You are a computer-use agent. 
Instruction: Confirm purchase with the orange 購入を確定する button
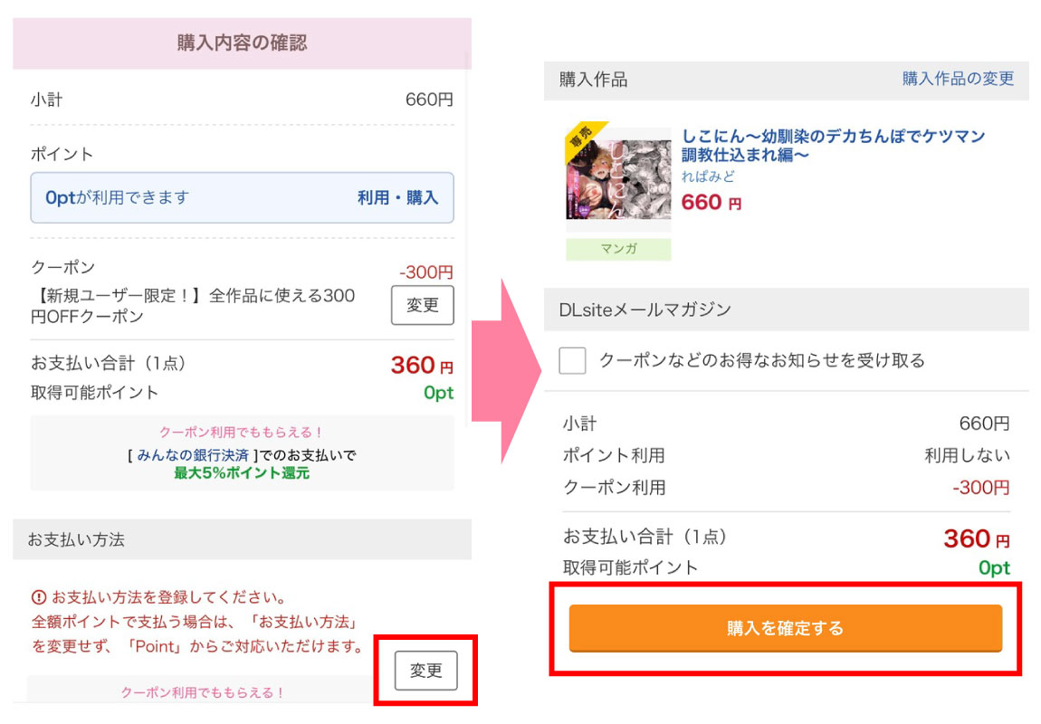pyautogui.click(x=785, y=628)
